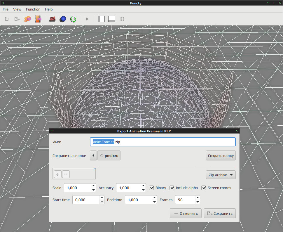283x232 pixels.
Task: Click the Отменить button
Action: [x=186, y=213]
